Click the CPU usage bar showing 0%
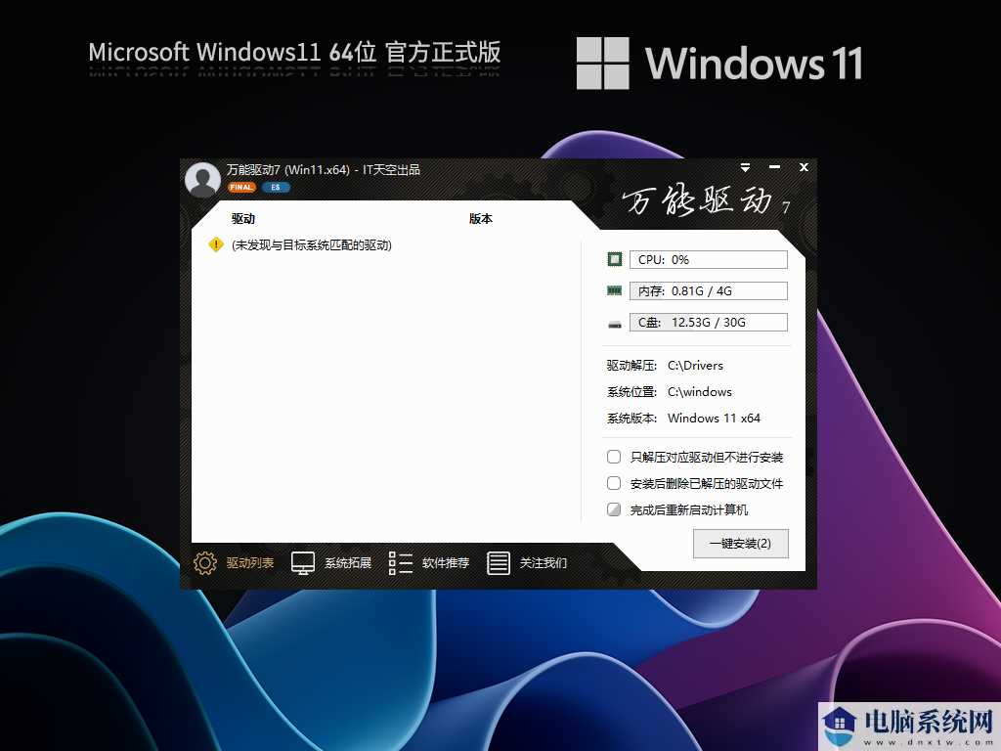1001x751 pixels. (709, 259)
